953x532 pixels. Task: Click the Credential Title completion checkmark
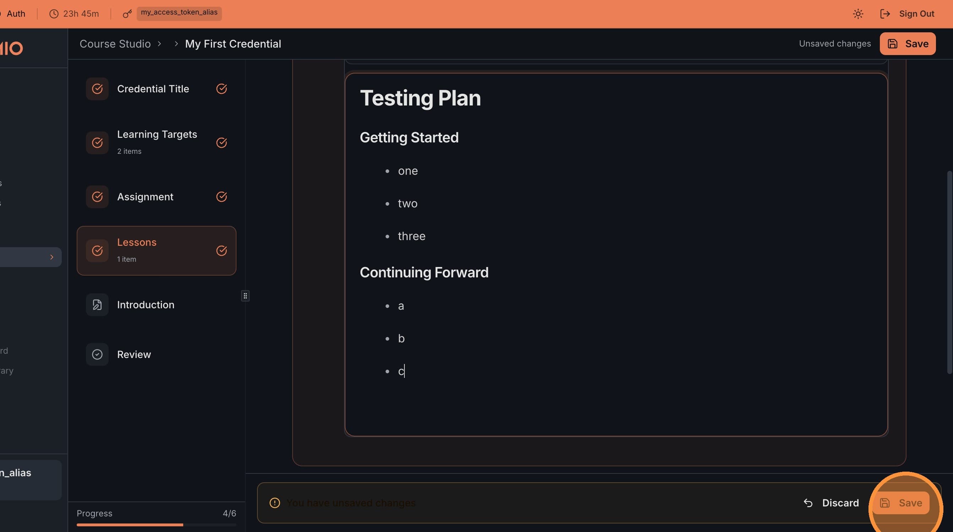[221, 89]
